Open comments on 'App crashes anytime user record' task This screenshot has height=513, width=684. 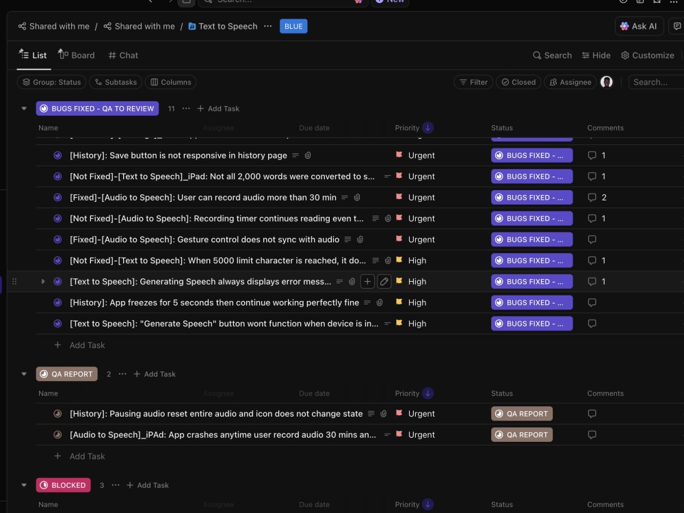[592, 434]
